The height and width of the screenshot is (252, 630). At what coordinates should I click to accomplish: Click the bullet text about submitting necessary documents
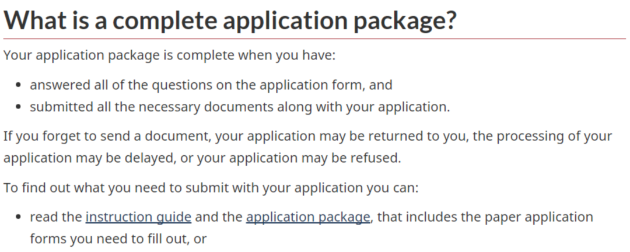click(x=240, y=107)
